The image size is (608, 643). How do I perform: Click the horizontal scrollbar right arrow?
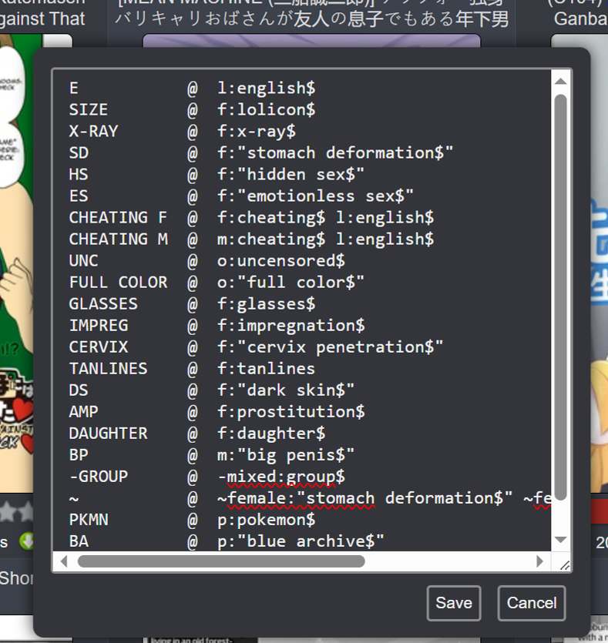pos(540,561)
